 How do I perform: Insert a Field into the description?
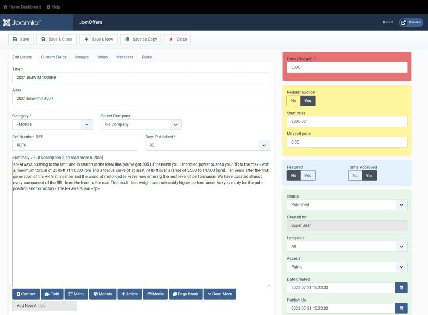click(50, 294)
